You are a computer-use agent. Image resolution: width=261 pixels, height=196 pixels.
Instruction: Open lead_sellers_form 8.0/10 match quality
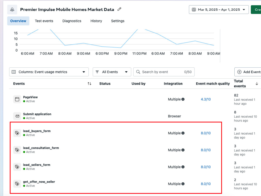pyautogui.click(x=206, y=167)
